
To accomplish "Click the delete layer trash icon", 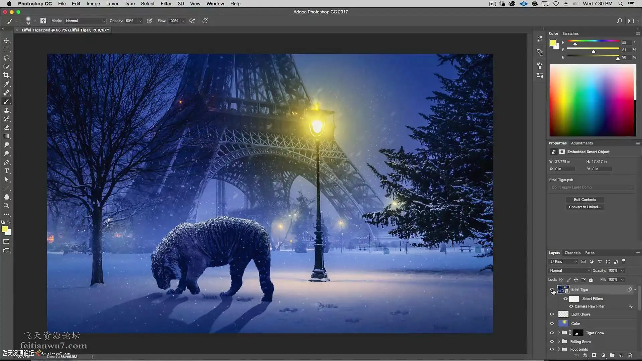I will (x=630, y=355).
